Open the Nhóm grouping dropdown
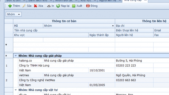This screenshot has height=95, width=169. click(14, 14)
